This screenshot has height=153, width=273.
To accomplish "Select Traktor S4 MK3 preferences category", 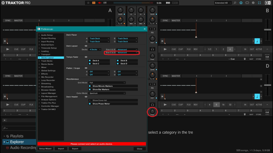I will pyautogui.click(x=48, y=109).
